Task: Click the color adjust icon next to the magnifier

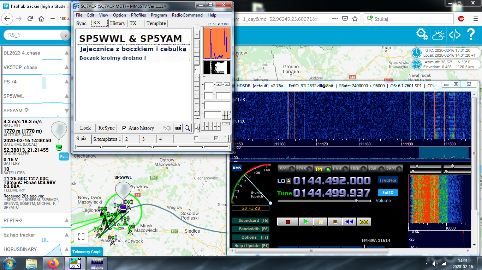Action: click(x=178, y=128)
